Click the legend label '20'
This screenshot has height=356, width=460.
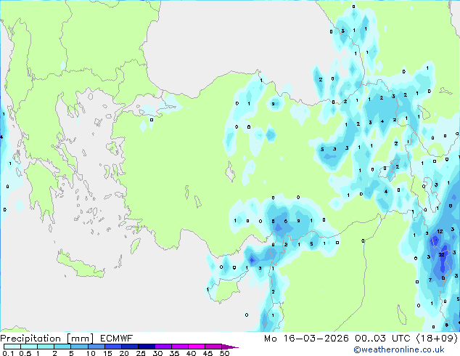124,353
